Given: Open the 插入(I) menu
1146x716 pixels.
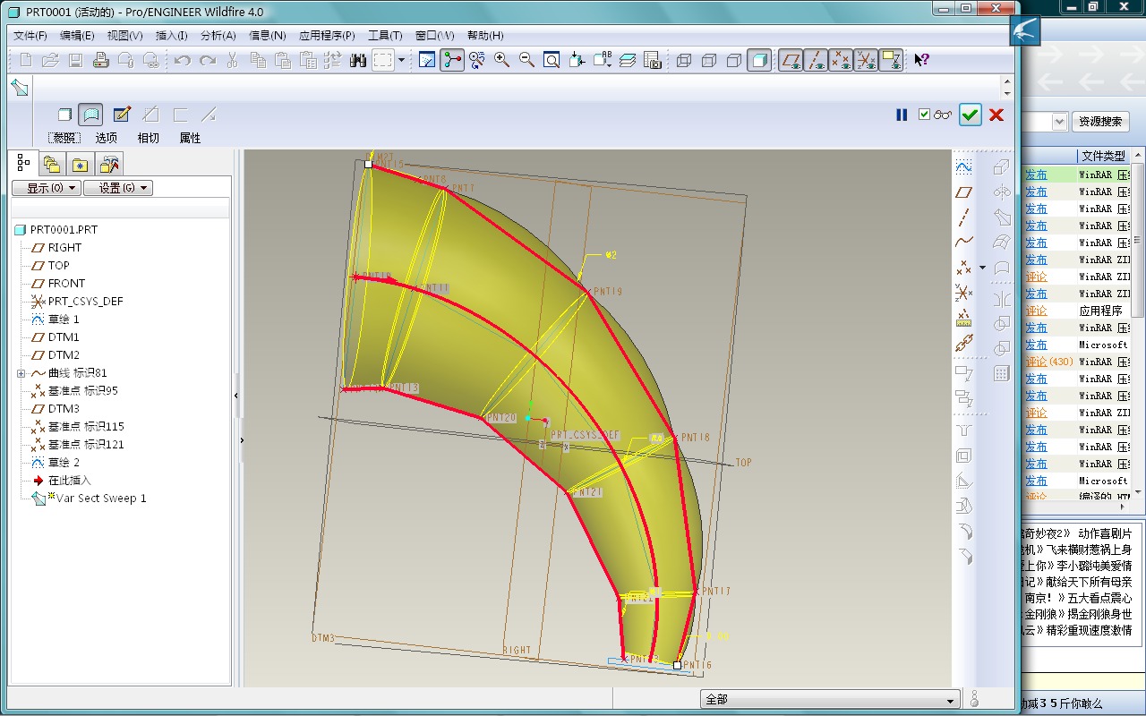Looking at the screenshot, I should (x=172, y=36).
